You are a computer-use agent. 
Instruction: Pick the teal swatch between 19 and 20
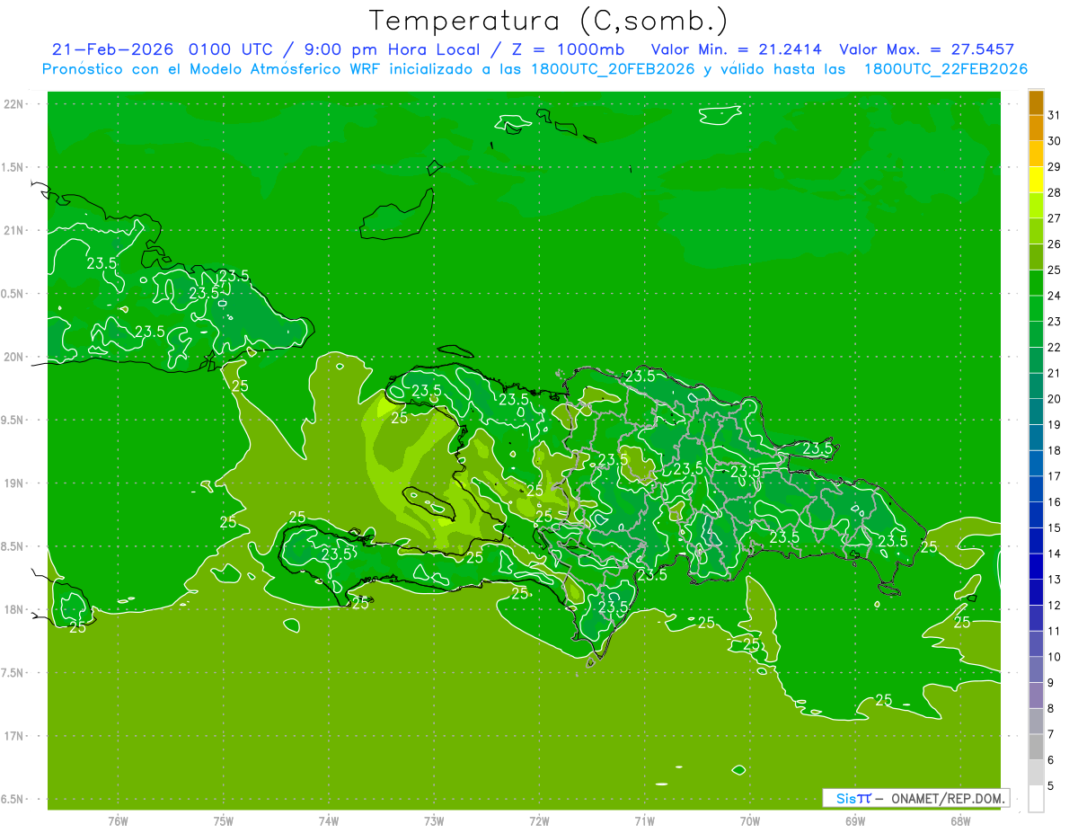(x=1036, y=412)
